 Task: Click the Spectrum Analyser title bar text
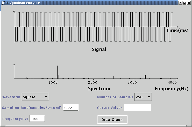[x=25, y=3]
